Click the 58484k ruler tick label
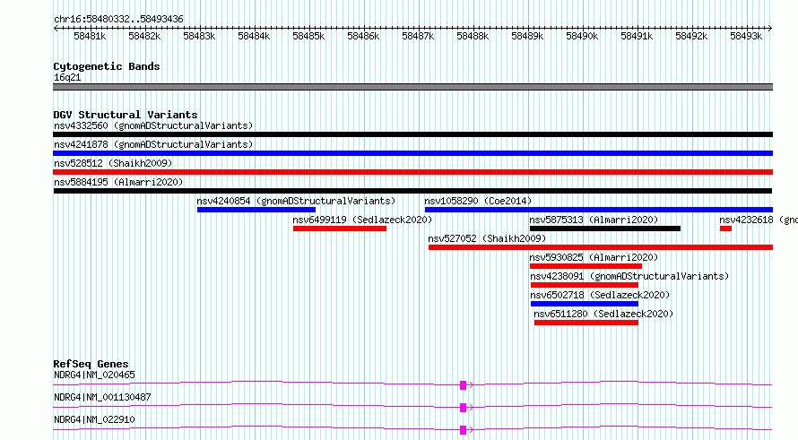This screenshot has width=798, height=440. (x=254, y=36)
